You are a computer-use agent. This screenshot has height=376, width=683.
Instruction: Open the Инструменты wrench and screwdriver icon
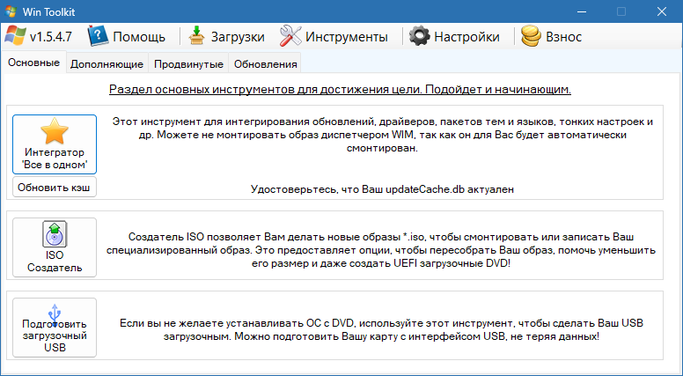coord(290,36)
